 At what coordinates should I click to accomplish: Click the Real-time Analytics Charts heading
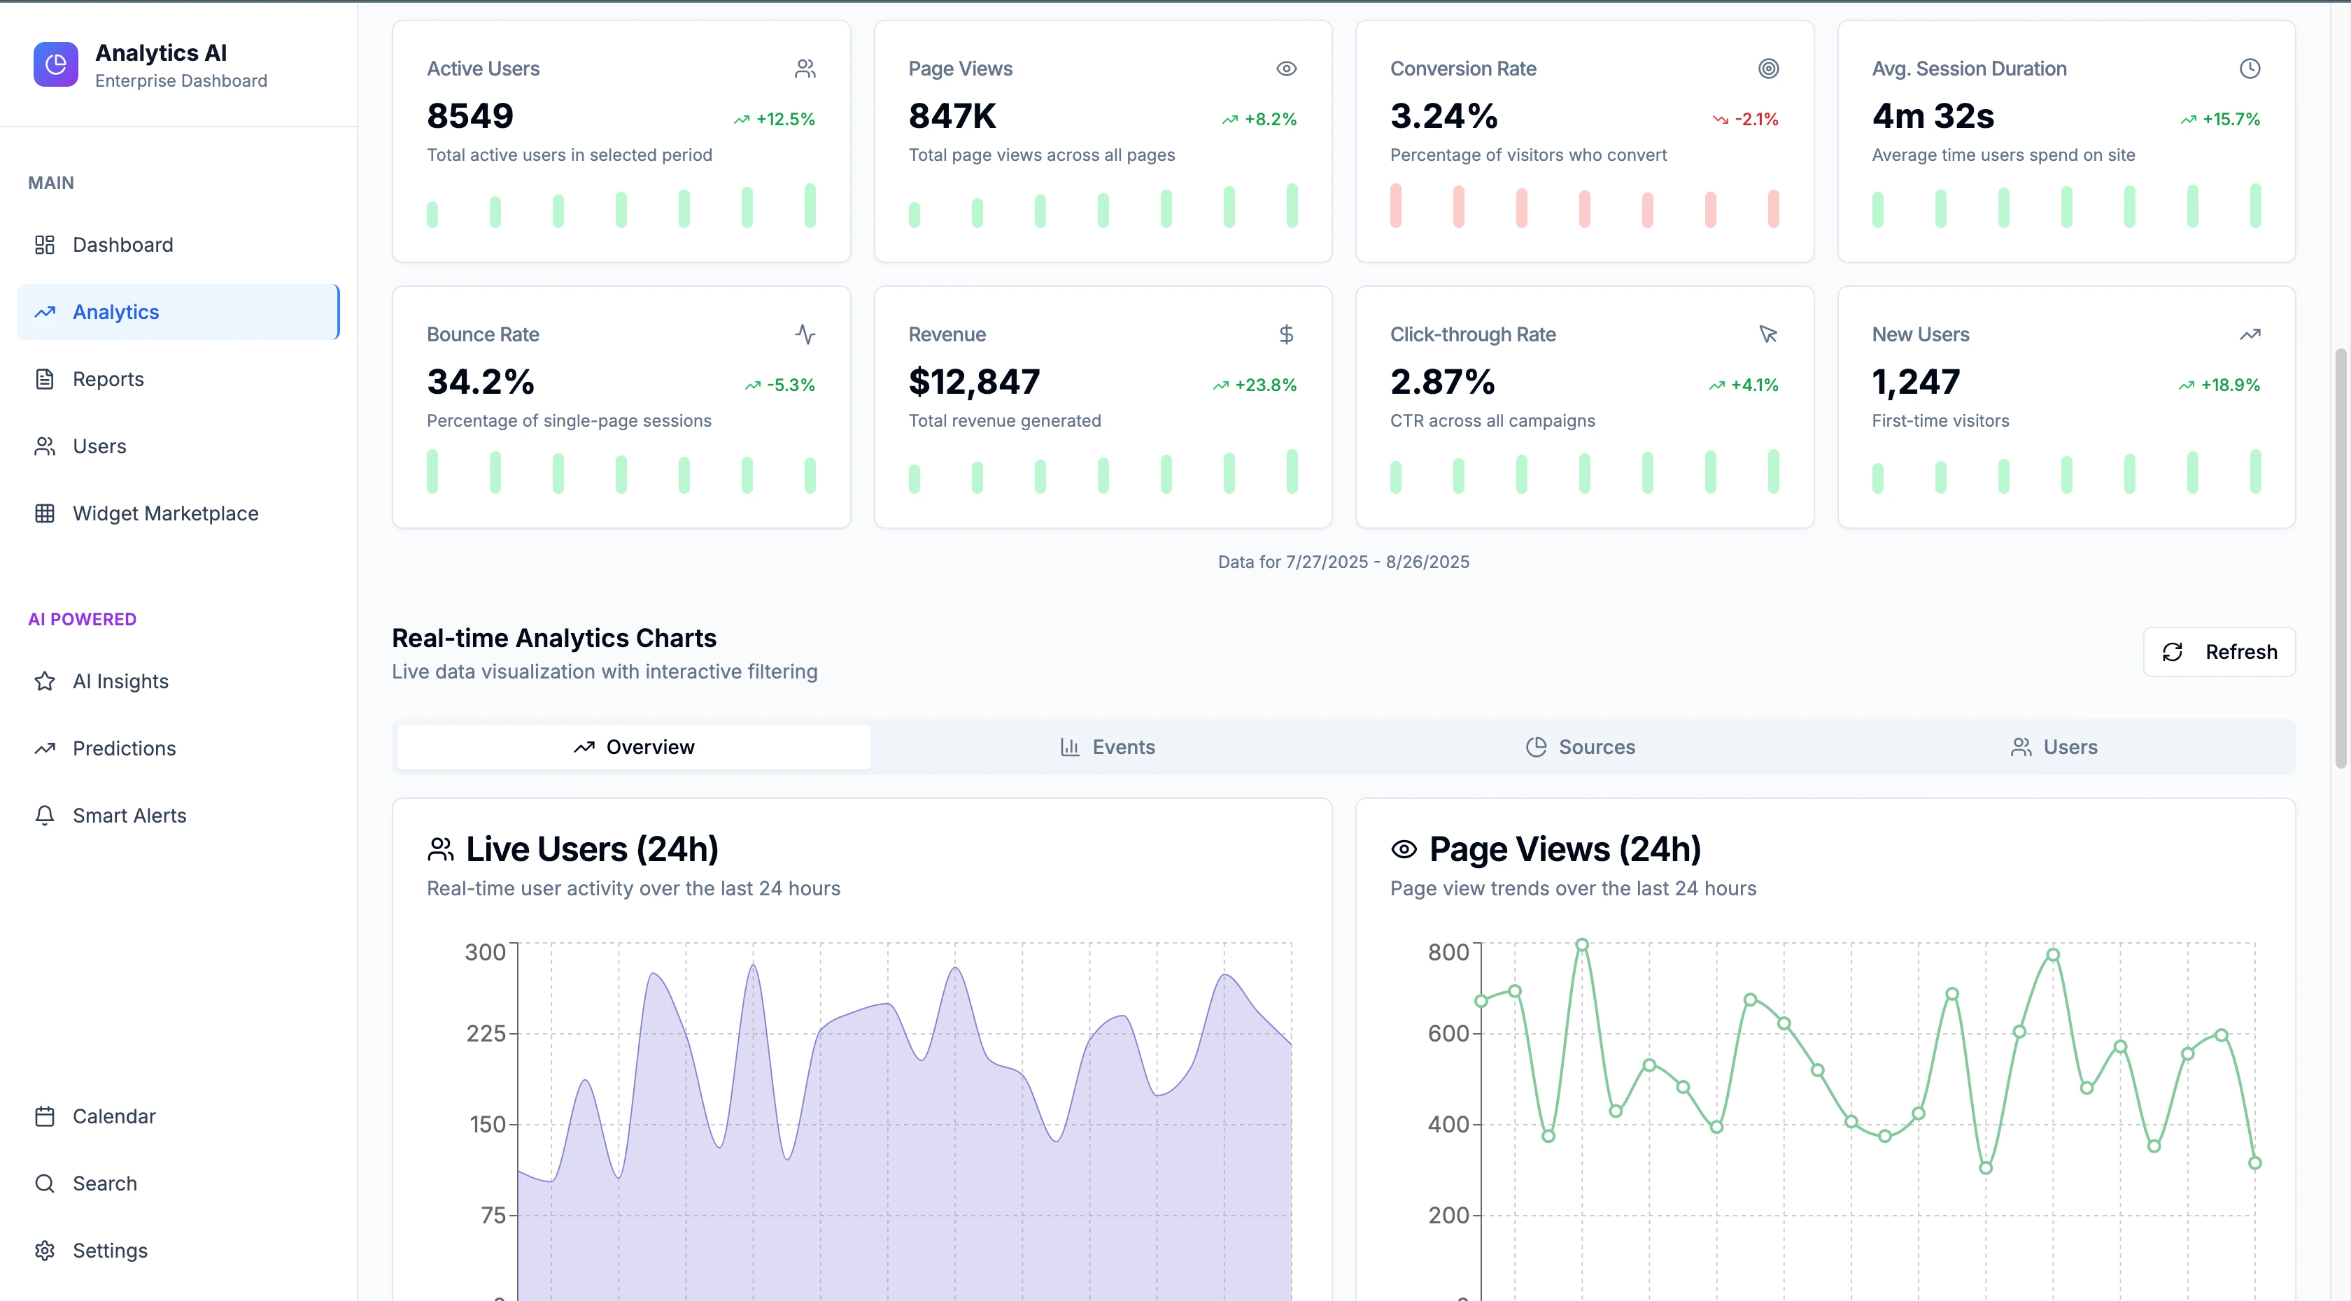tap(554, 638)
